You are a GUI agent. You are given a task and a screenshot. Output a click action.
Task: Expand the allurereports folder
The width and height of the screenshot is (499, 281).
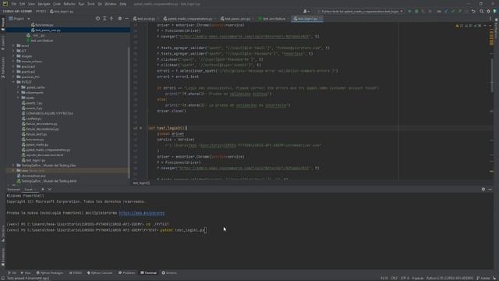click(x=18, y=92)
